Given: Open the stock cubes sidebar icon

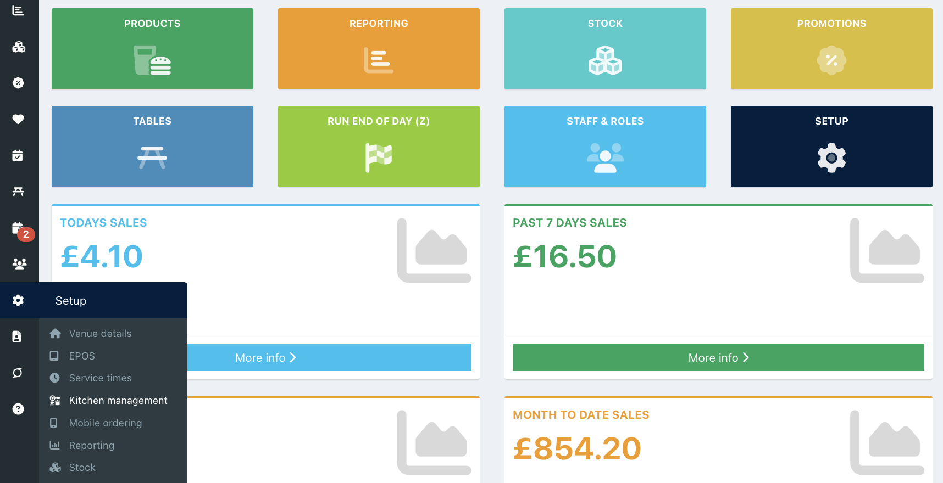Looking at the screenshot, I should pos(18,47).
